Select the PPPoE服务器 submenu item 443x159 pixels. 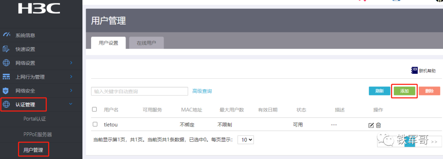38,134
